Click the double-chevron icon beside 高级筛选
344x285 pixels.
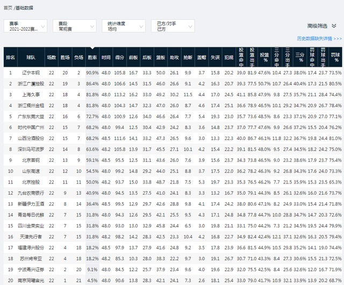[x=334, y=26]
